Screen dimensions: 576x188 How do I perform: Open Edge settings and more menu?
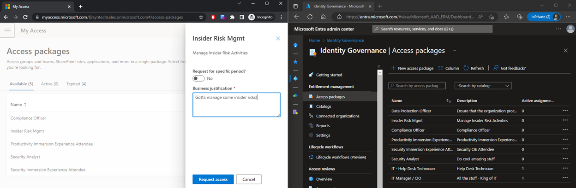pos(568,17)
